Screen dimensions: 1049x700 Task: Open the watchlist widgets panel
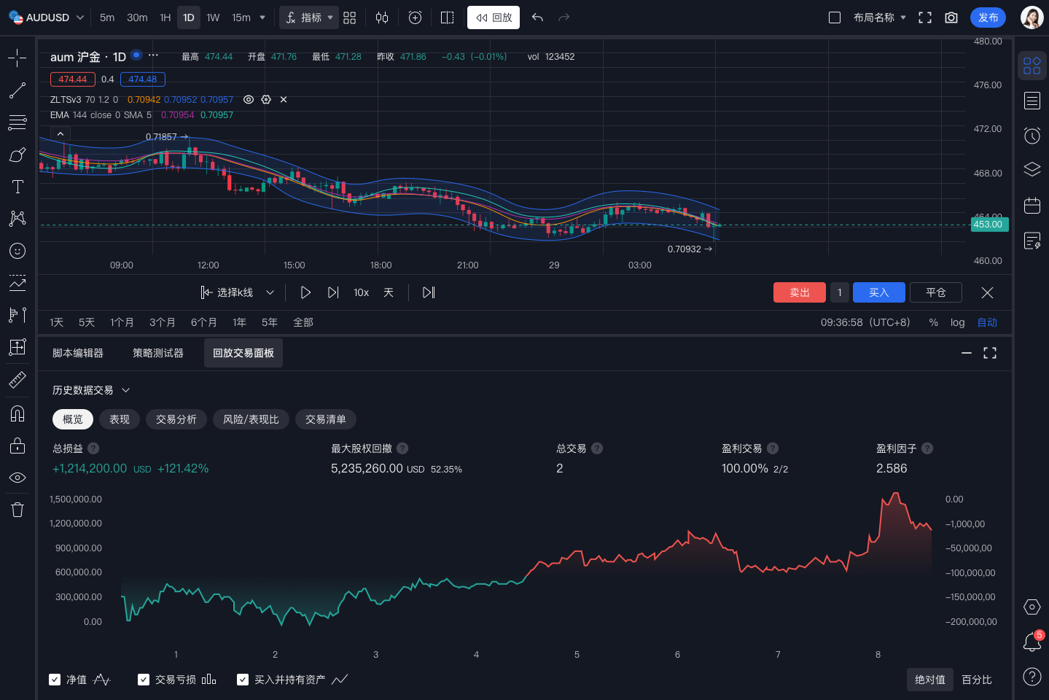(x=1032, y=66)
